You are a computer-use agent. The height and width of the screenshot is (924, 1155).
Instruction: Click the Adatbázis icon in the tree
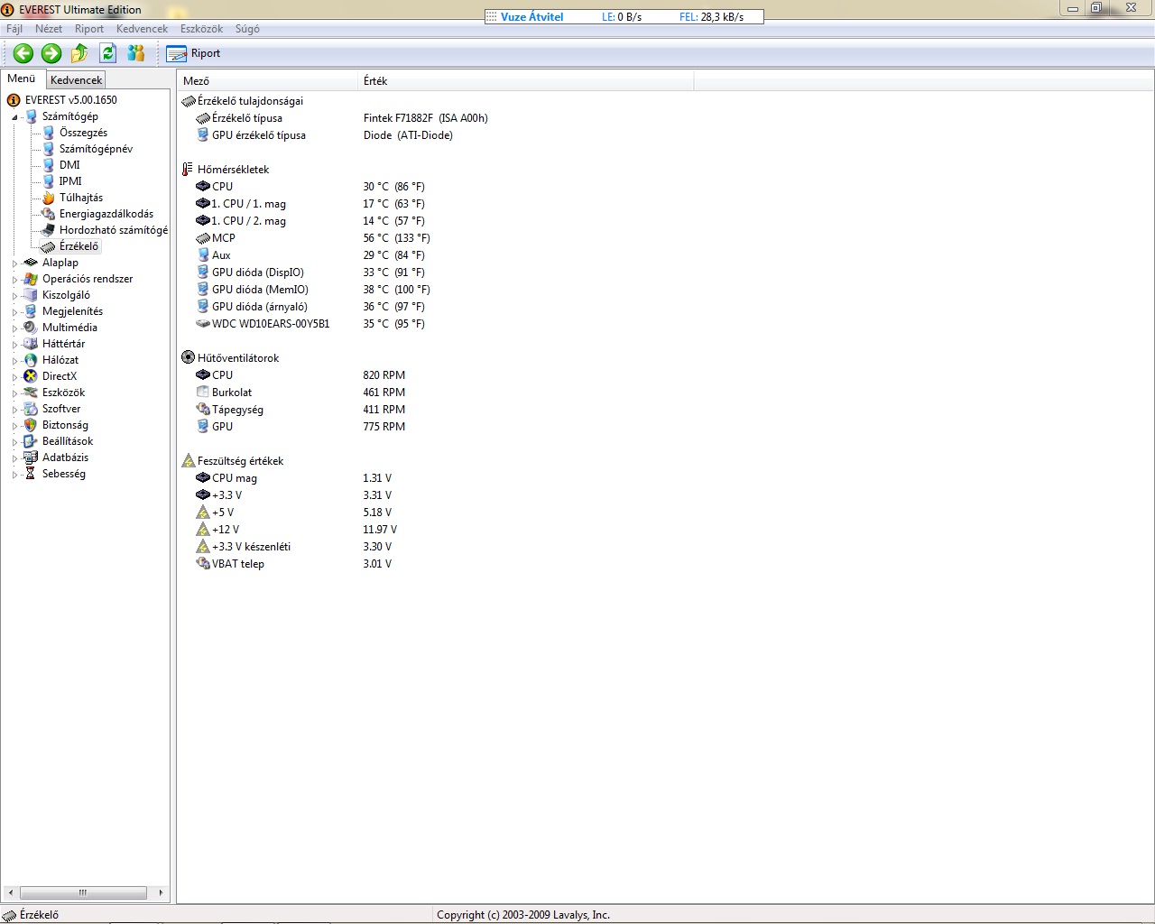[x=31, y=457]
